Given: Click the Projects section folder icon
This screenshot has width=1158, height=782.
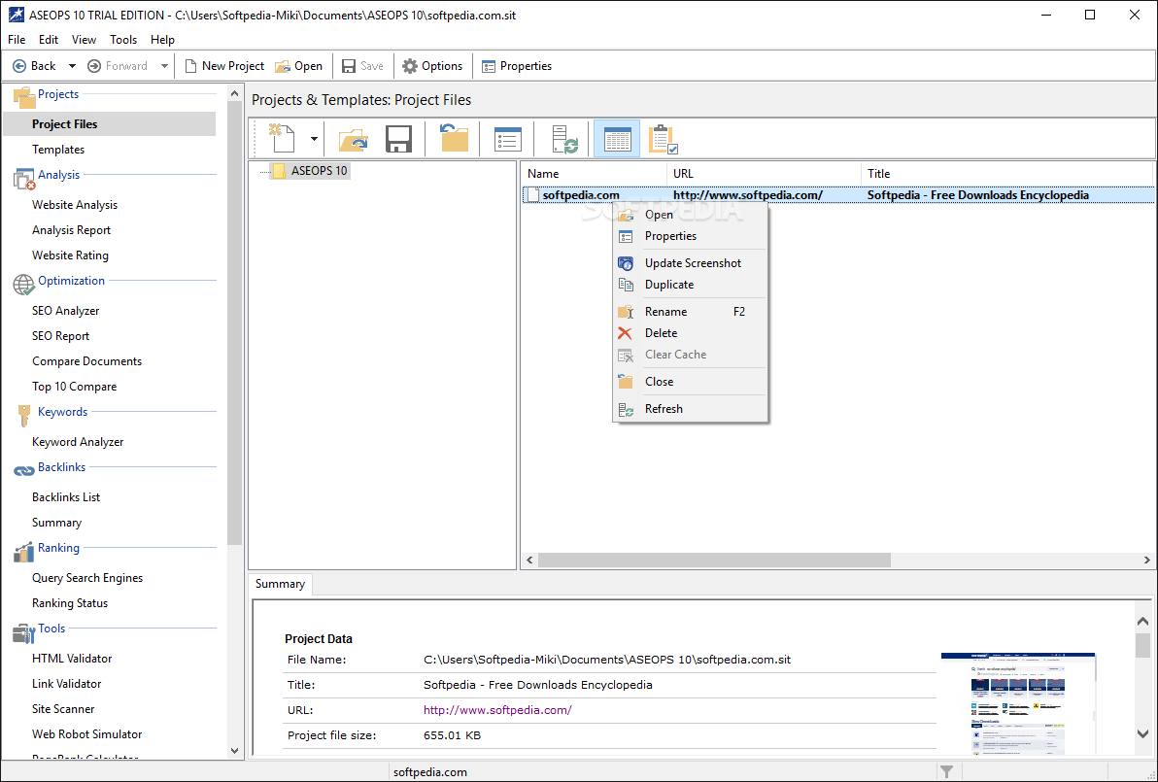Looking at the screenshot, I should 23,97.
